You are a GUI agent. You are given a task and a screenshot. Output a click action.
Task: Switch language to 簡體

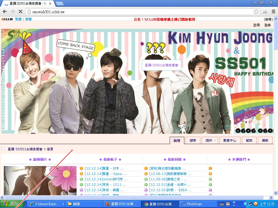point(28,19)
